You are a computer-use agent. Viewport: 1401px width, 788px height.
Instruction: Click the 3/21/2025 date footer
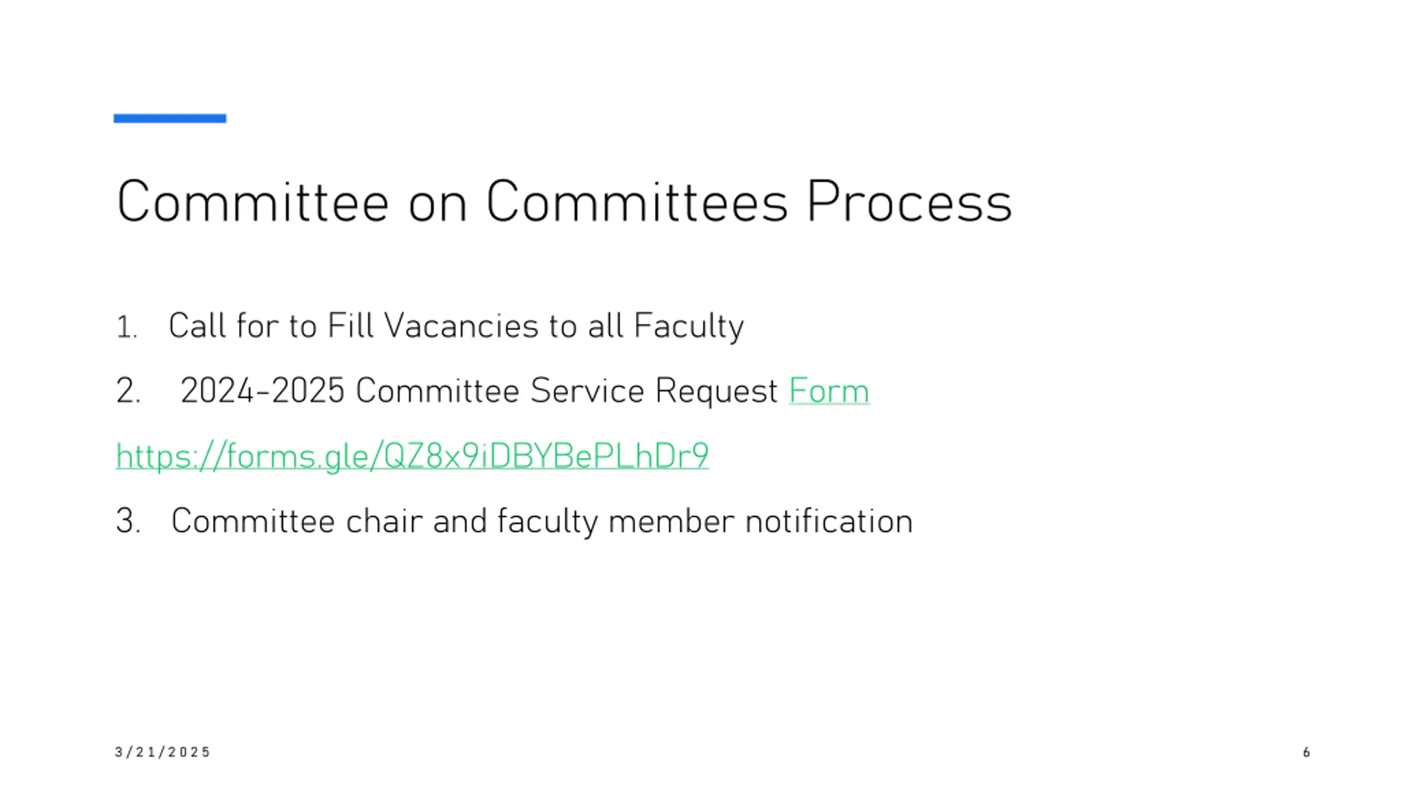163,752
